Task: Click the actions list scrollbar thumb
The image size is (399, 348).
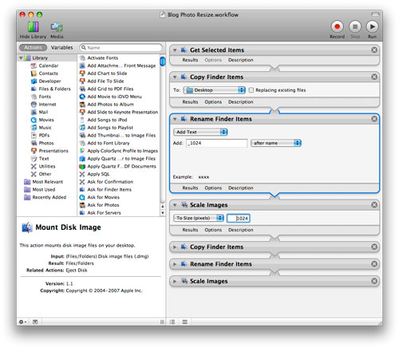Action: (162, 61)
